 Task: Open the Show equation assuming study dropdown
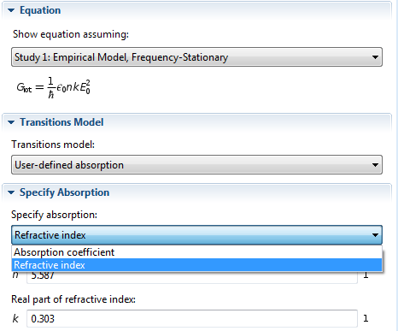pos(196,57)
